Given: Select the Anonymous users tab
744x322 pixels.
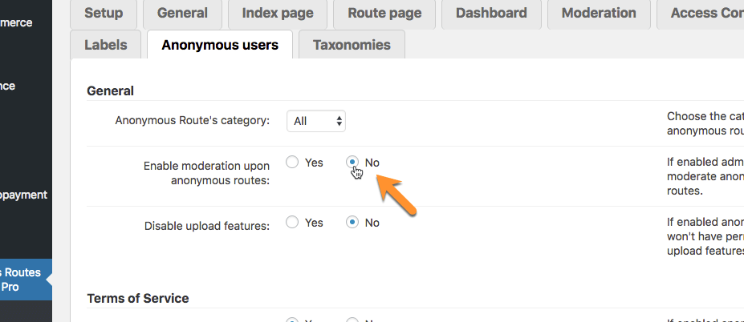Looking at the screenshot, I should click(220, 45).
